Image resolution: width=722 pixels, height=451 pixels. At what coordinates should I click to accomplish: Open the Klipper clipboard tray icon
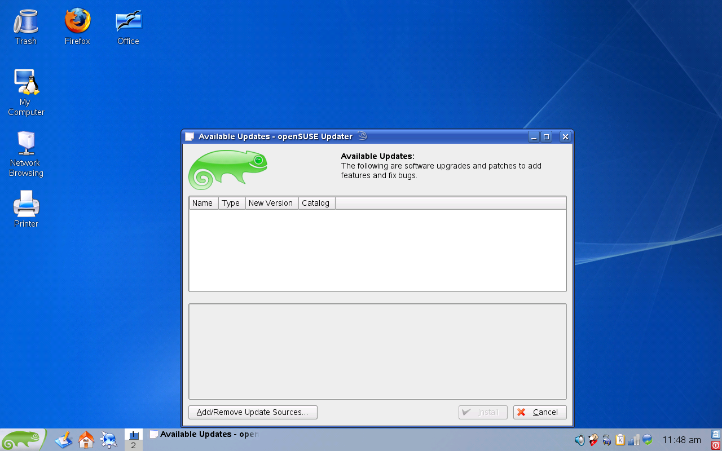(x=620, y=440)
